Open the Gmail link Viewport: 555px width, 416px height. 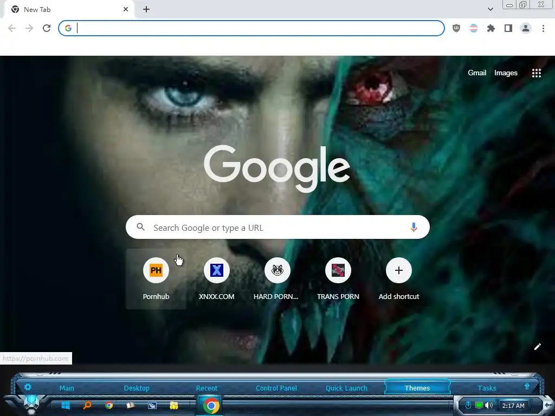(477, 73)
